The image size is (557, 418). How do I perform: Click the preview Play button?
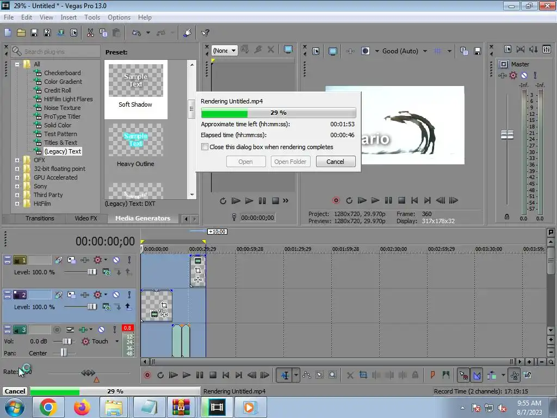coord(375,200)
